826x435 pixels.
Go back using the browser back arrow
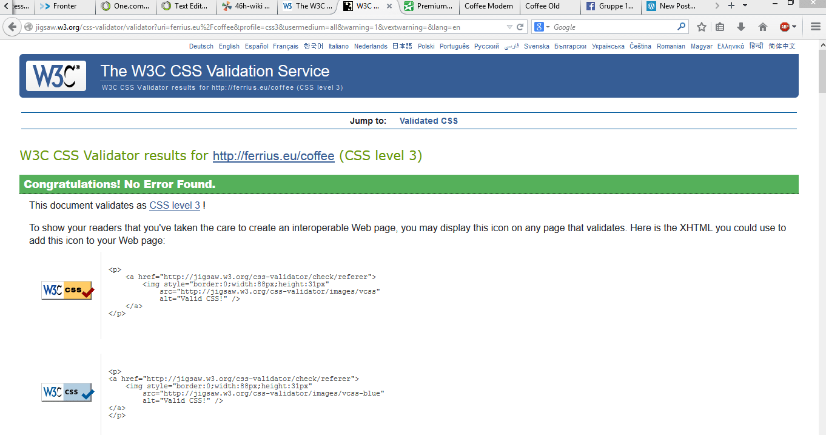(x=12, y=27)
